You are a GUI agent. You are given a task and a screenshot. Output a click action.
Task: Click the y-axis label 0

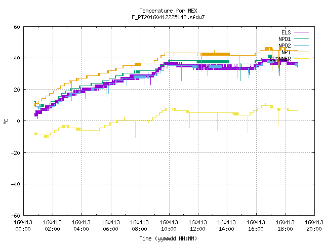coord(18,121)
